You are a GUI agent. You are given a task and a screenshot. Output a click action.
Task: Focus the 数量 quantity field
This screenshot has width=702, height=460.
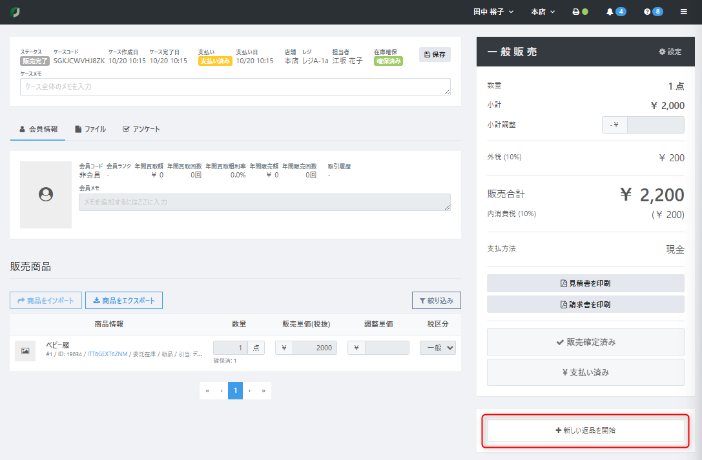point(230,348)
